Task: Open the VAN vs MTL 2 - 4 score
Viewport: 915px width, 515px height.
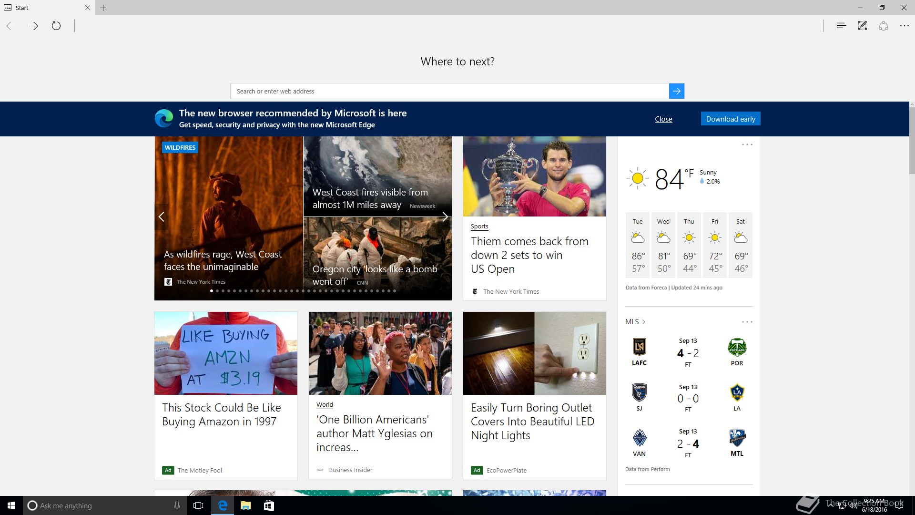Action: pyautogui.click(x=688, y=444)
